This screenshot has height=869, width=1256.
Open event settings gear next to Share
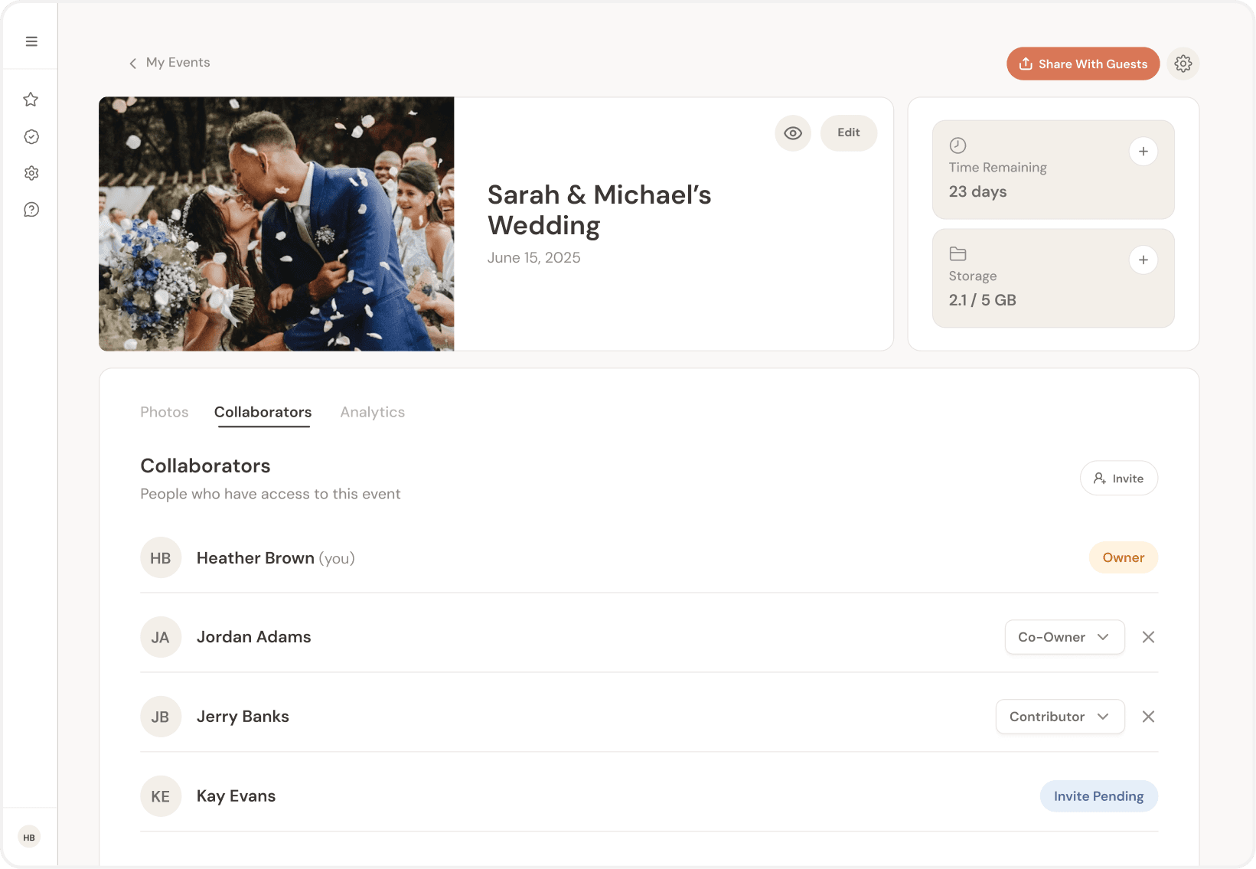point(1183,64)
